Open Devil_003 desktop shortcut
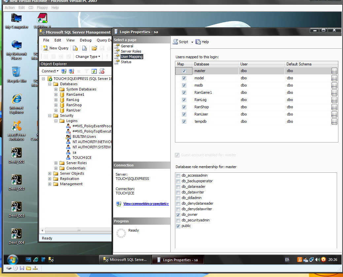 (x=17, y=210)
